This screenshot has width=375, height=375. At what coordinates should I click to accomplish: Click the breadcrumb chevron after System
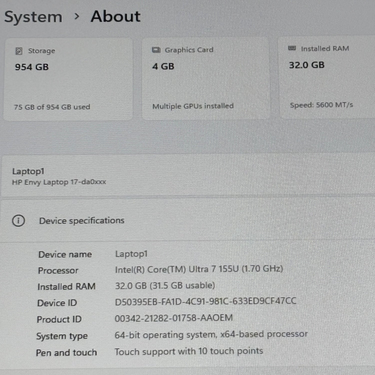coord(77,17)
